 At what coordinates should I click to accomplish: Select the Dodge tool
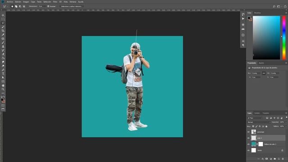click(3, 66)
